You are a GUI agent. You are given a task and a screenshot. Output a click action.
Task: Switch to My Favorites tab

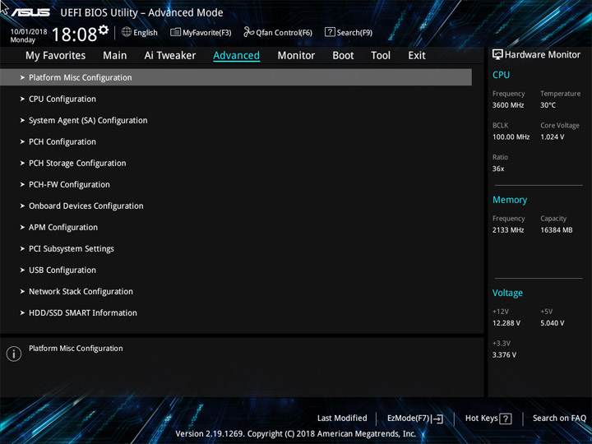(x=56, y=56)
